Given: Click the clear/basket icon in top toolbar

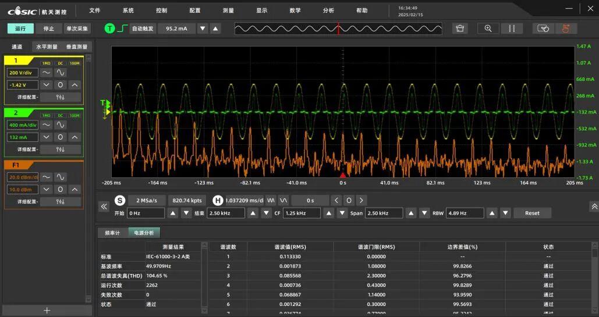Looking at the screenshot, I should tap(460, 29).
